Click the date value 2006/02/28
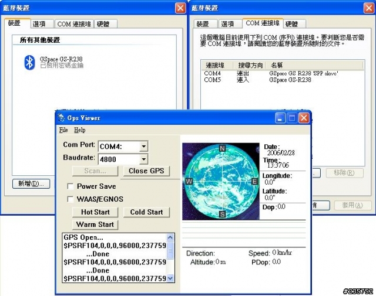Image resolution: width=376 pixels, height=296 pixels. pyautogui.click(x=281, y=152)
